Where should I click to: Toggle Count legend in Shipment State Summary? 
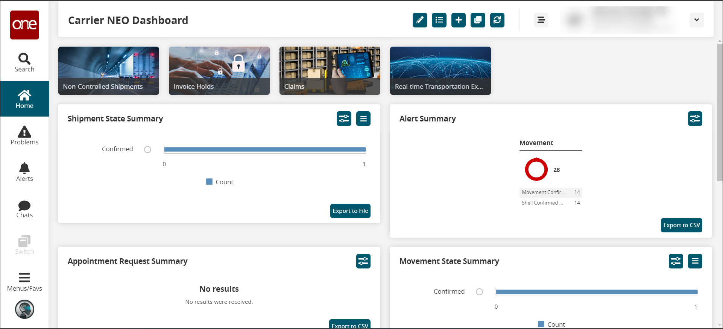point(220,182)
